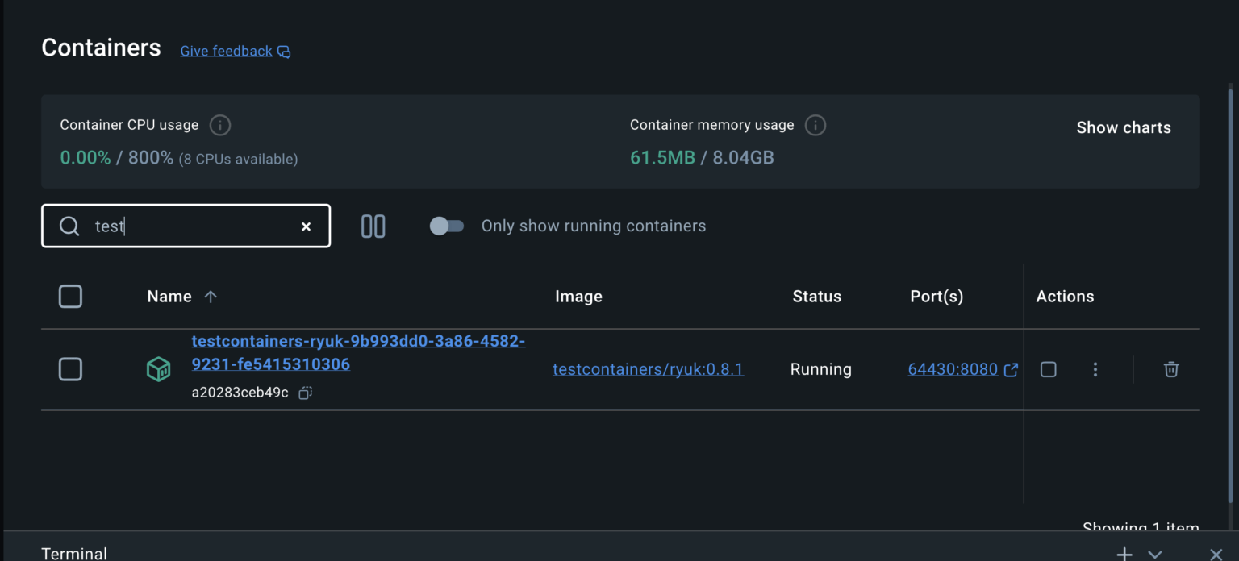Add a new terminal session with plus icon
The image size is (1239, 561).
1124,554
